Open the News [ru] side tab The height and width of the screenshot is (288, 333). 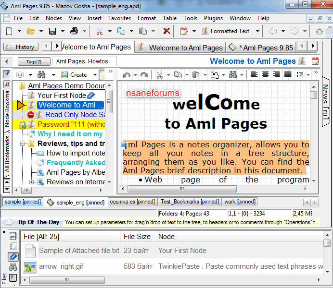pos(326,102)
